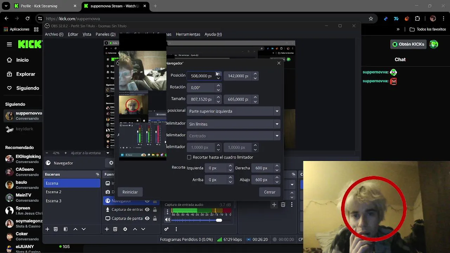The height and width of the screenshot is (253, 450).
Task: Open Chrome extensions puzzle icon
Action: (x=417, y=19)
